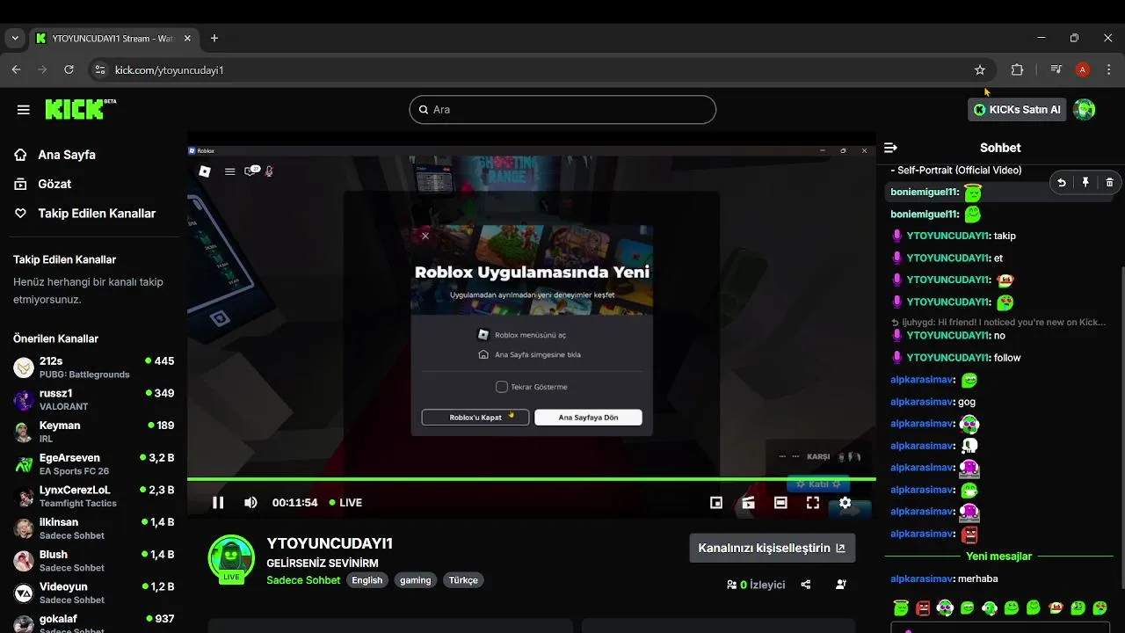
Task: Mute the stream volume speaker icon
Action: [250, 503]
